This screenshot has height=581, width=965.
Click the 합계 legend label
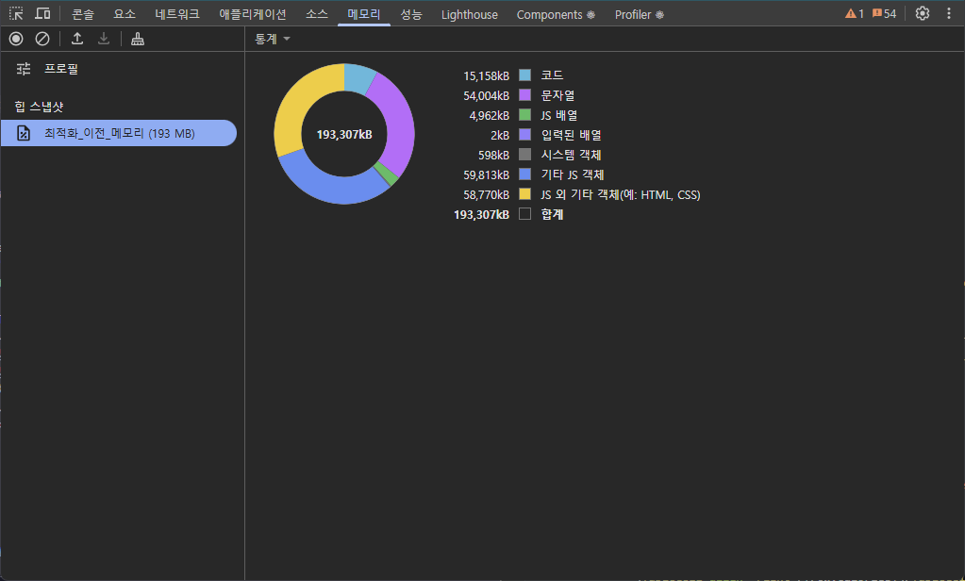pyautogui.click(x=552, y=214)
